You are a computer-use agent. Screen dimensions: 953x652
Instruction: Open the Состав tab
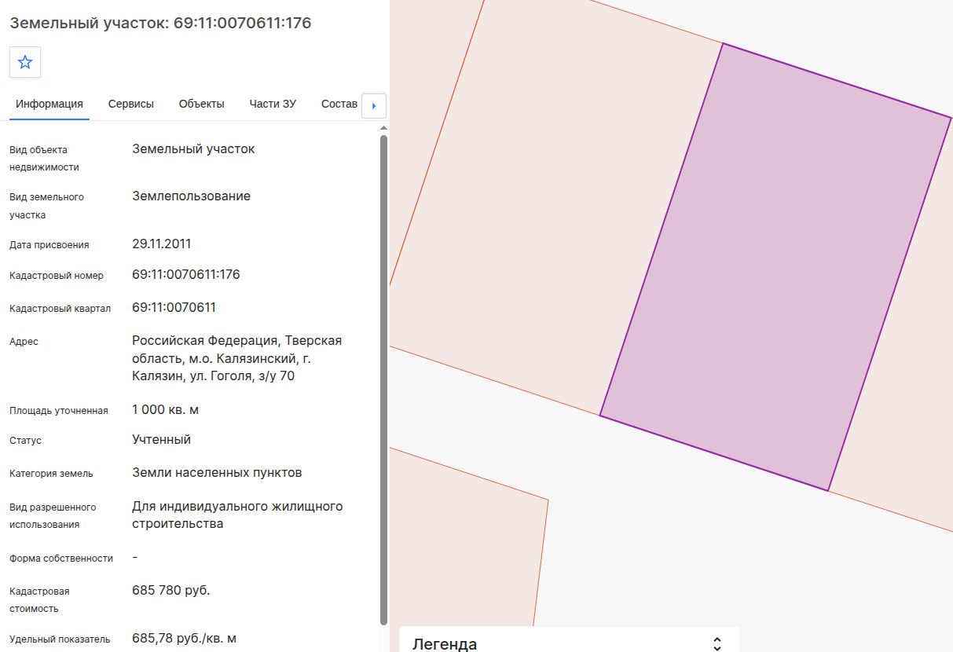pyautogui.click(x=339, y=104)
